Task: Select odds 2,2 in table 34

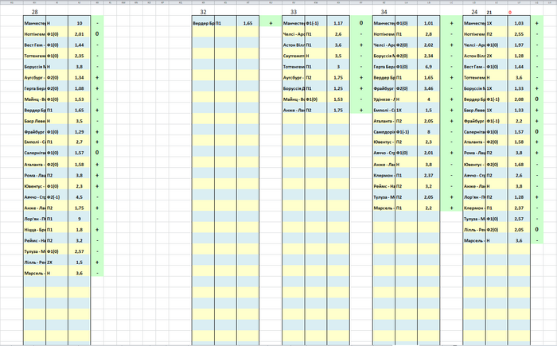Action: click(429, 208)
